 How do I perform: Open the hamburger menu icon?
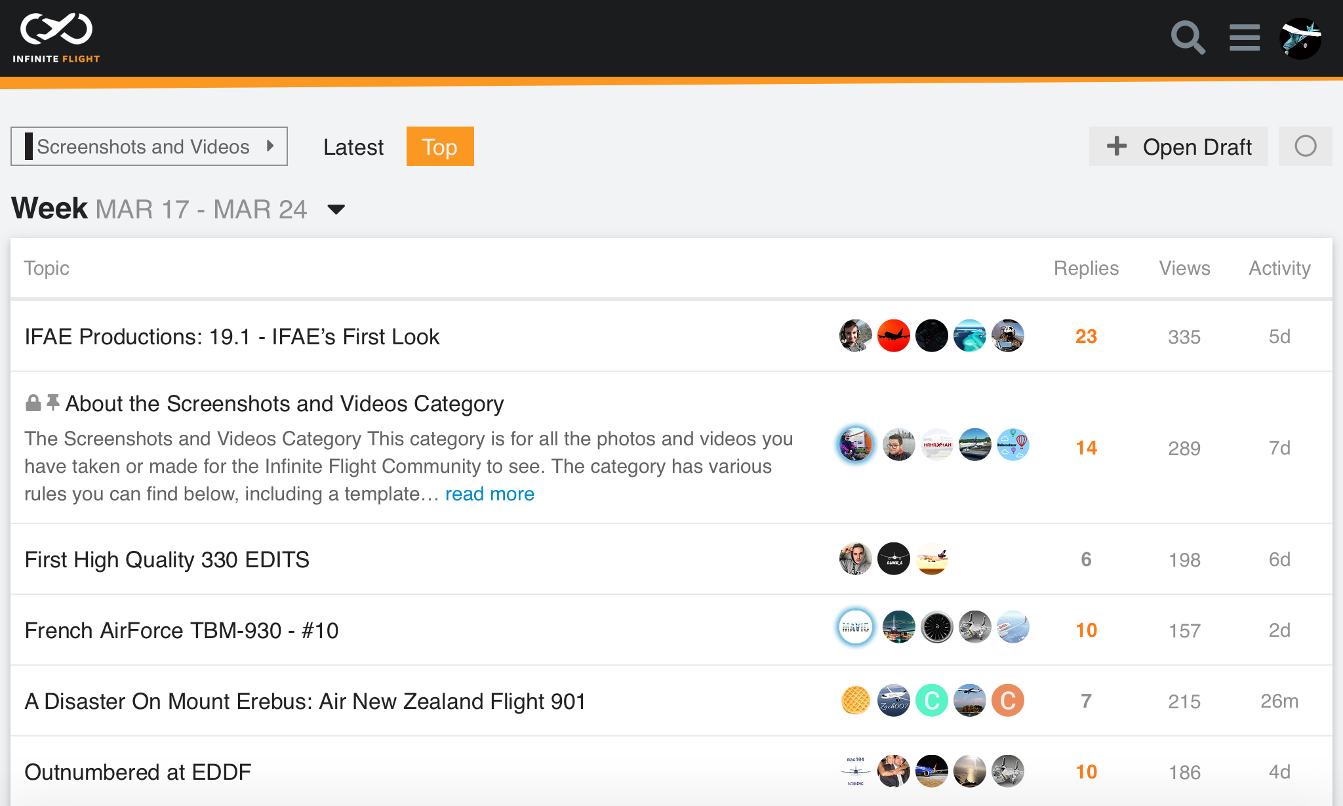pos(1244,38)
